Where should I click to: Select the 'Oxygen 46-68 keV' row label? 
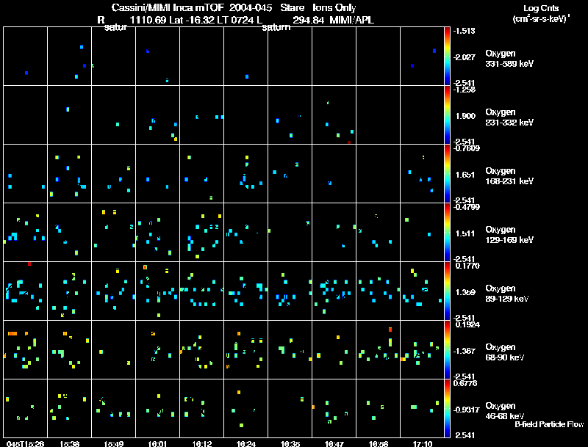click(x=505, y=411)
